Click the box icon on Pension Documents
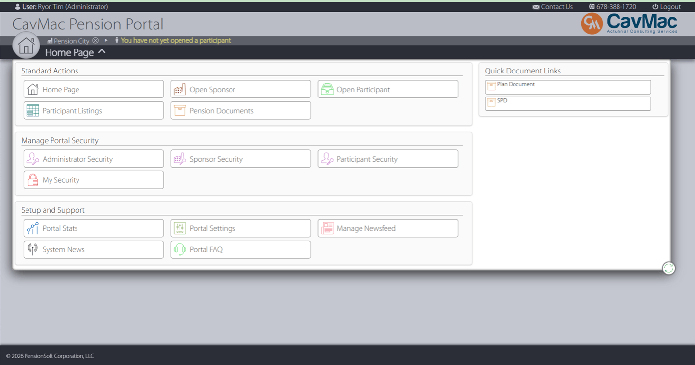This screenshot has width=695, height=365. [x=180, y=110]
